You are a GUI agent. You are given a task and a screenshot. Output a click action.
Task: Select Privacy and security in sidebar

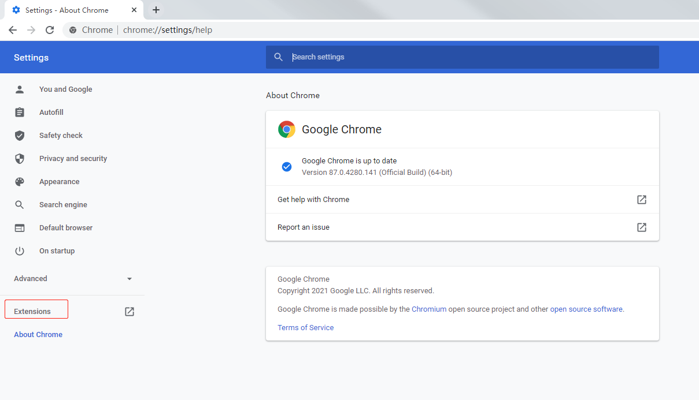[x=72, y=159]
